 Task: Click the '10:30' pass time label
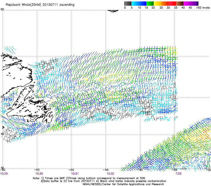coord(39,173)
